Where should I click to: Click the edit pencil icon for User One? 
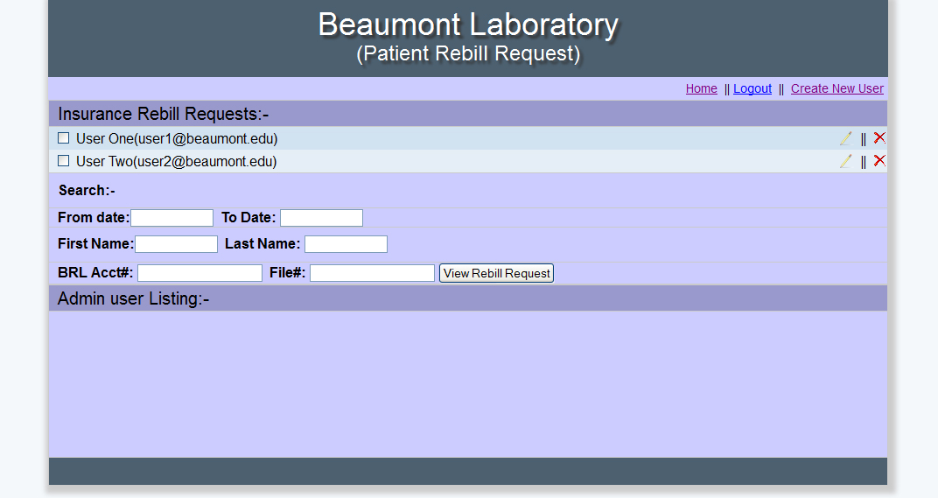click(x=845, y=138)
